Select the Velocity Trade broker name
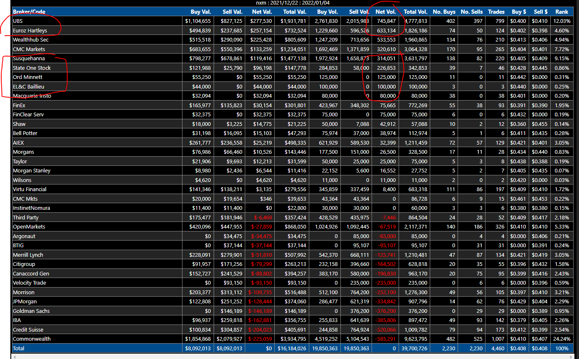Image resolution: width=579 pixels, height=359 pixels. (30, 283)
